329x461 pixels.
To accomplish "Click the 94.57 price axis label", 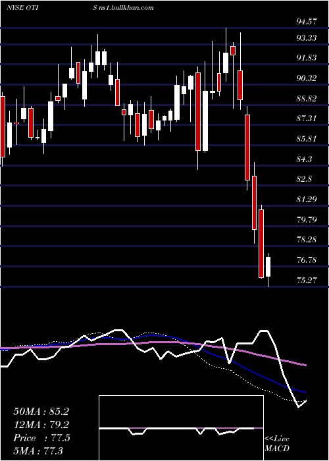I will [307, 22].
